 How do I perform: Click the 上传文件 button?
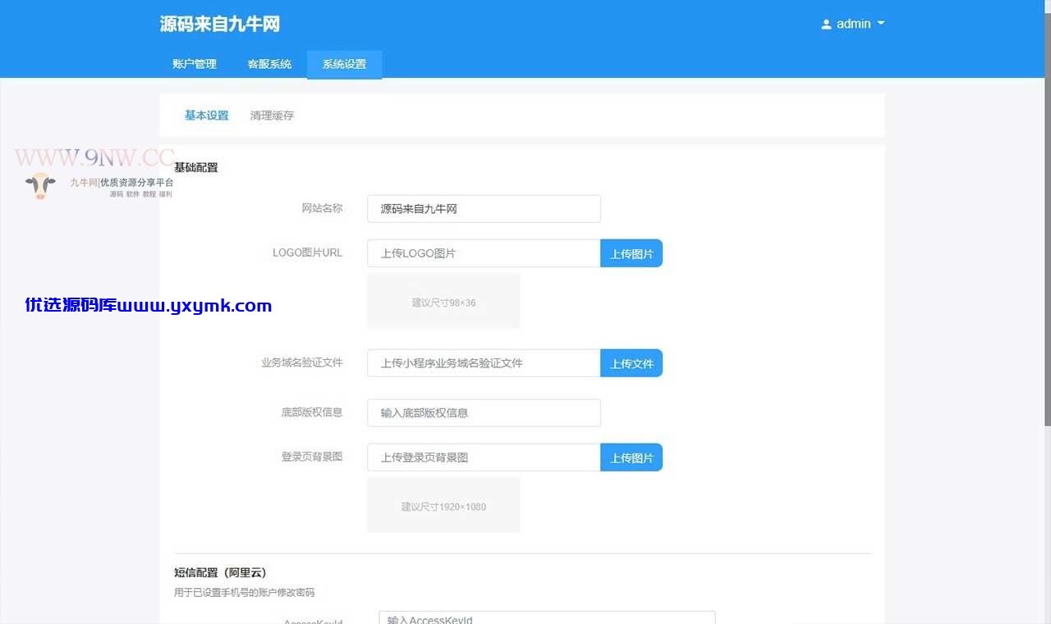631,363
